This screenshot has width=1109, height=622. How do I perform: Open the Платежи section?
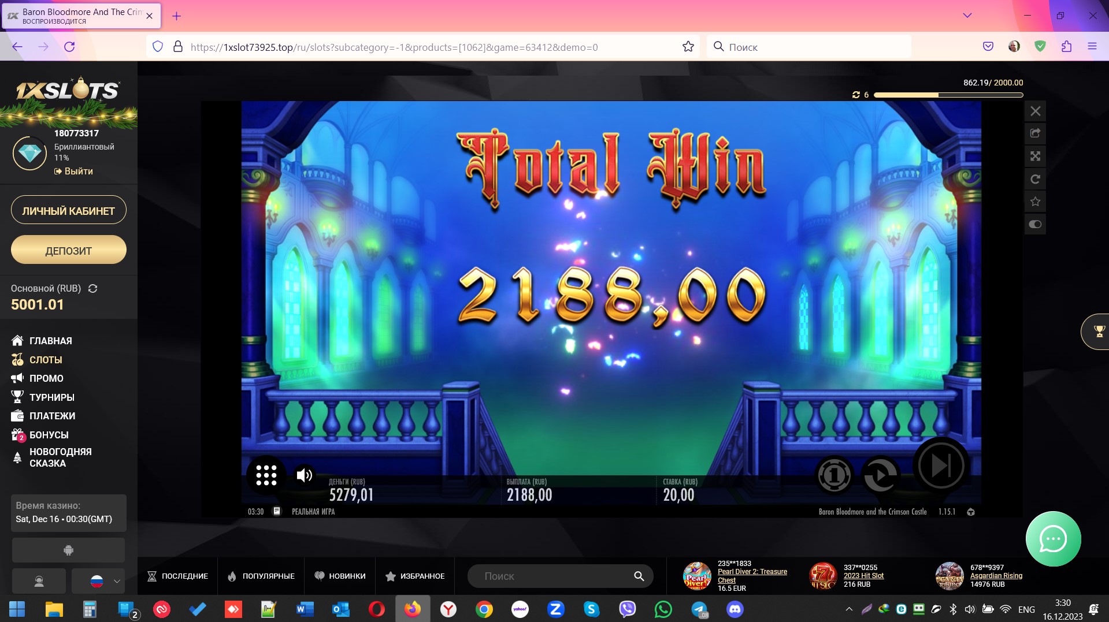tap(43, 416)
